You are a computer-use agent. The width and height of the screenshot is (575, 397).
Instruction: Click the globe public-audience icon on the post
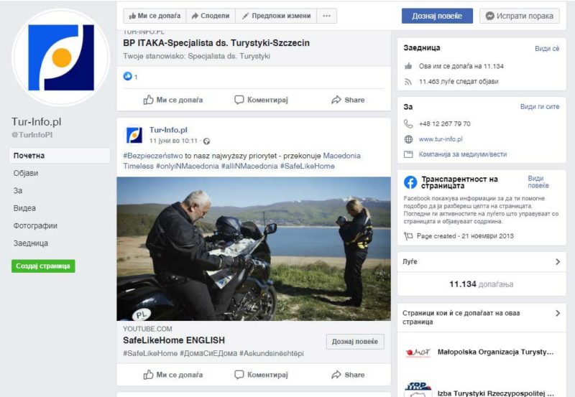point(206,141)
